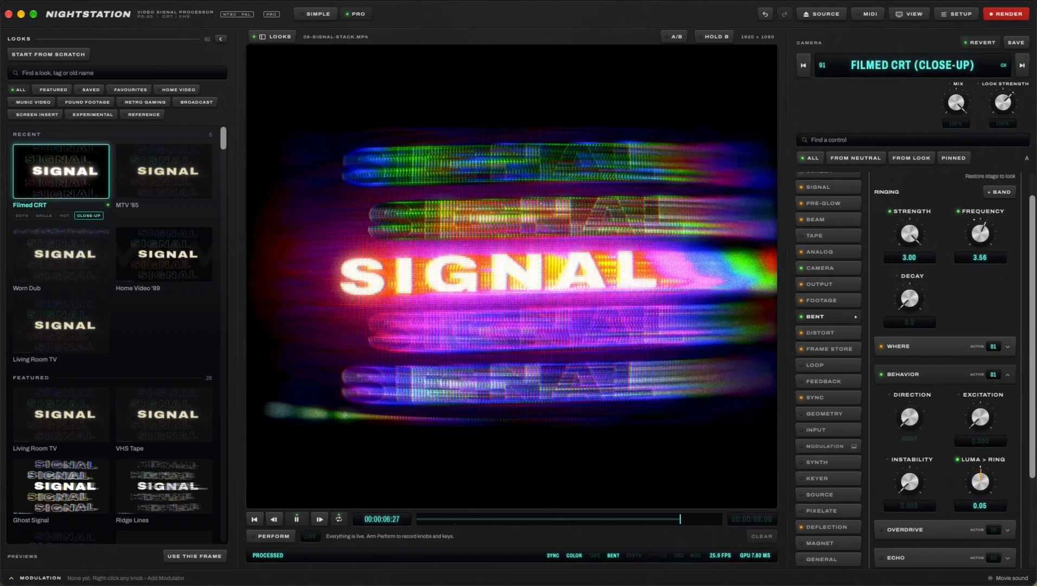Step forward one frame
The image size is (1037, 586).
click(x=319, y=519)
